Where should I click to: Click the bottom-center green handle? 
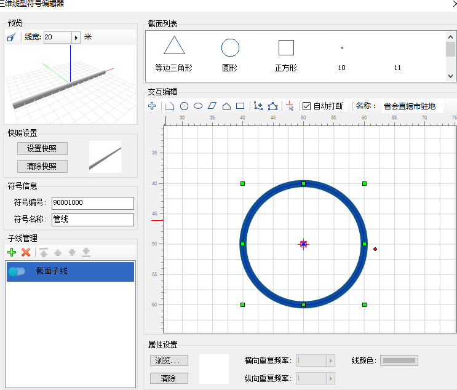tap(303, 305)
